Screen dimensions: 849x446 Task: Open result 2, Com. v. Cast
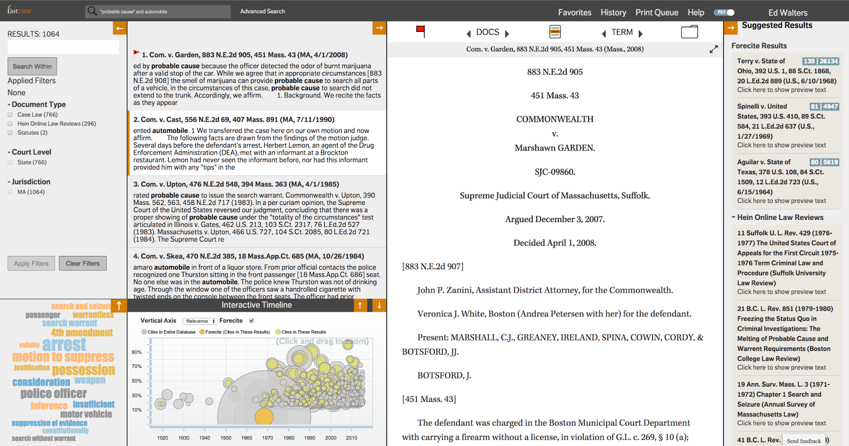tap(234, 119)
